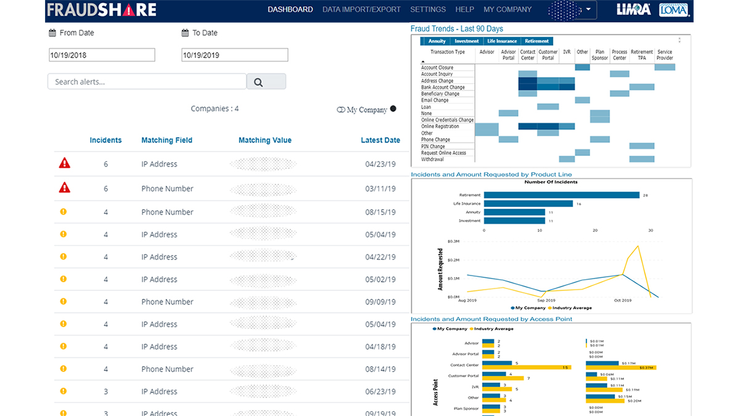
Task: Sort alerts by the Matching Value header
Action: point(265,141)
